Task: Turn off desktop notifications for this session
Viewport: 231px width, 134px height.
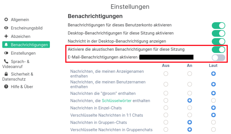Action: [218, 33]
